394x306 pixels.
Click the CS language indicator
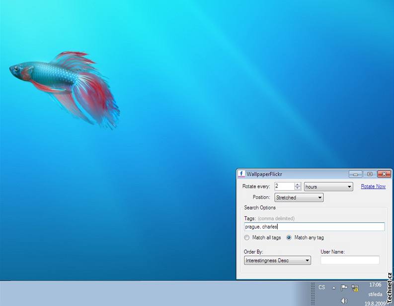click(x=322, y=288)
